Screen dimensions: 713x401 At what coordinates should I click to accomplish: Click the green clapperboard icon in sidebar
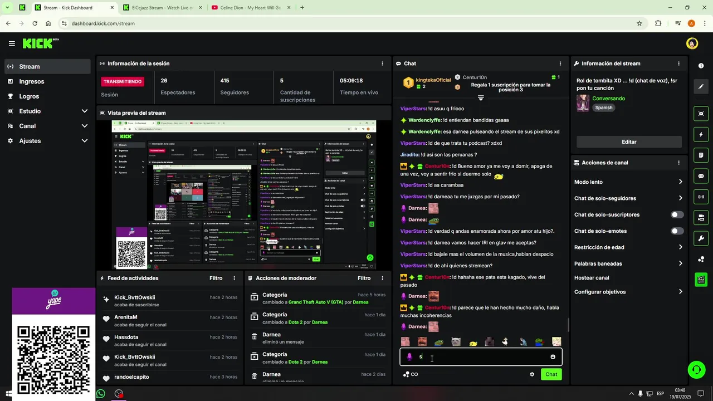coord(701,280)
